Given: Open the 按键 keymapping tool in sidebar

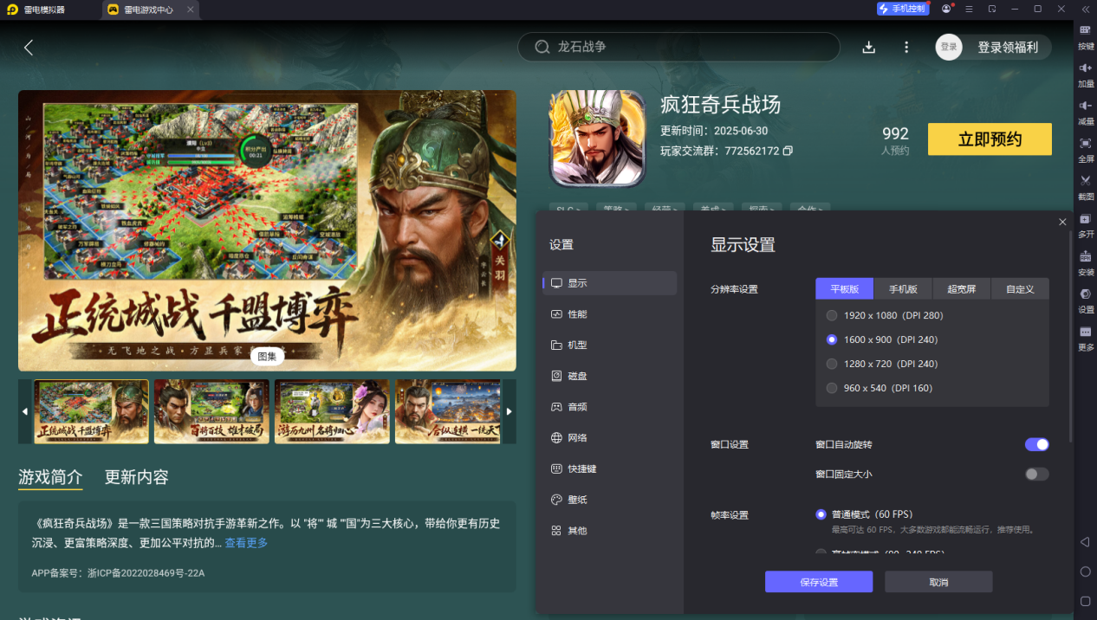Looking at the screenshot, I should pos(1085,36).
